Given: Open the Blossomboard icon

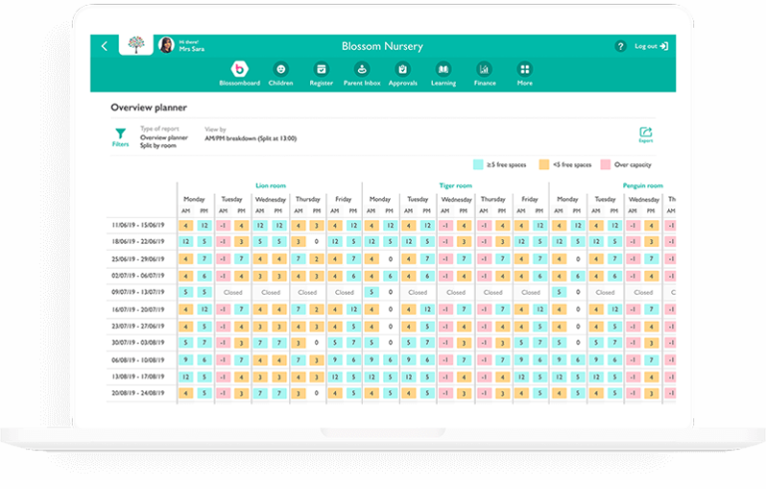Looking at the screenshot, I should point(239,70).
